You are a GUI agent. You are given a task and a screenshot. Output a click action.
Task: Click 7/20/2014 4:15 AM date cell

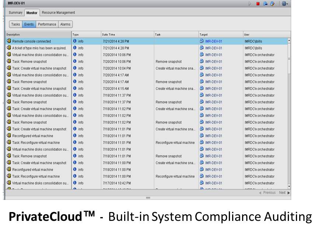pyautogui.click(x=116, y=89)
